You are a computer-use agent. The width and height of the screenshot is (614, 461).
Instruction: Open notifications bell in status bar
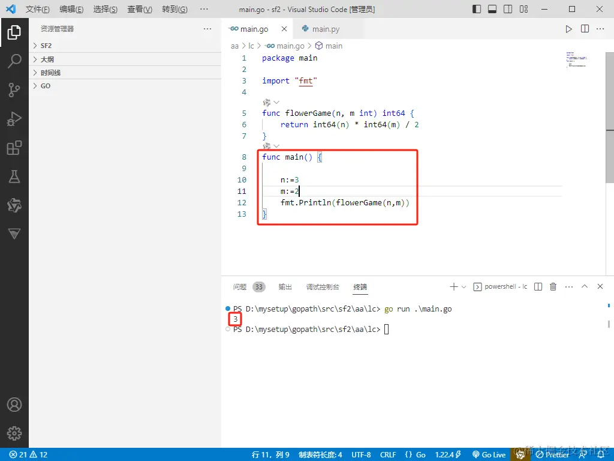(x=601, y=455)
